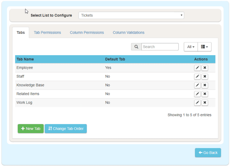
Task: Select the Related Items row name
Action: 28,94
